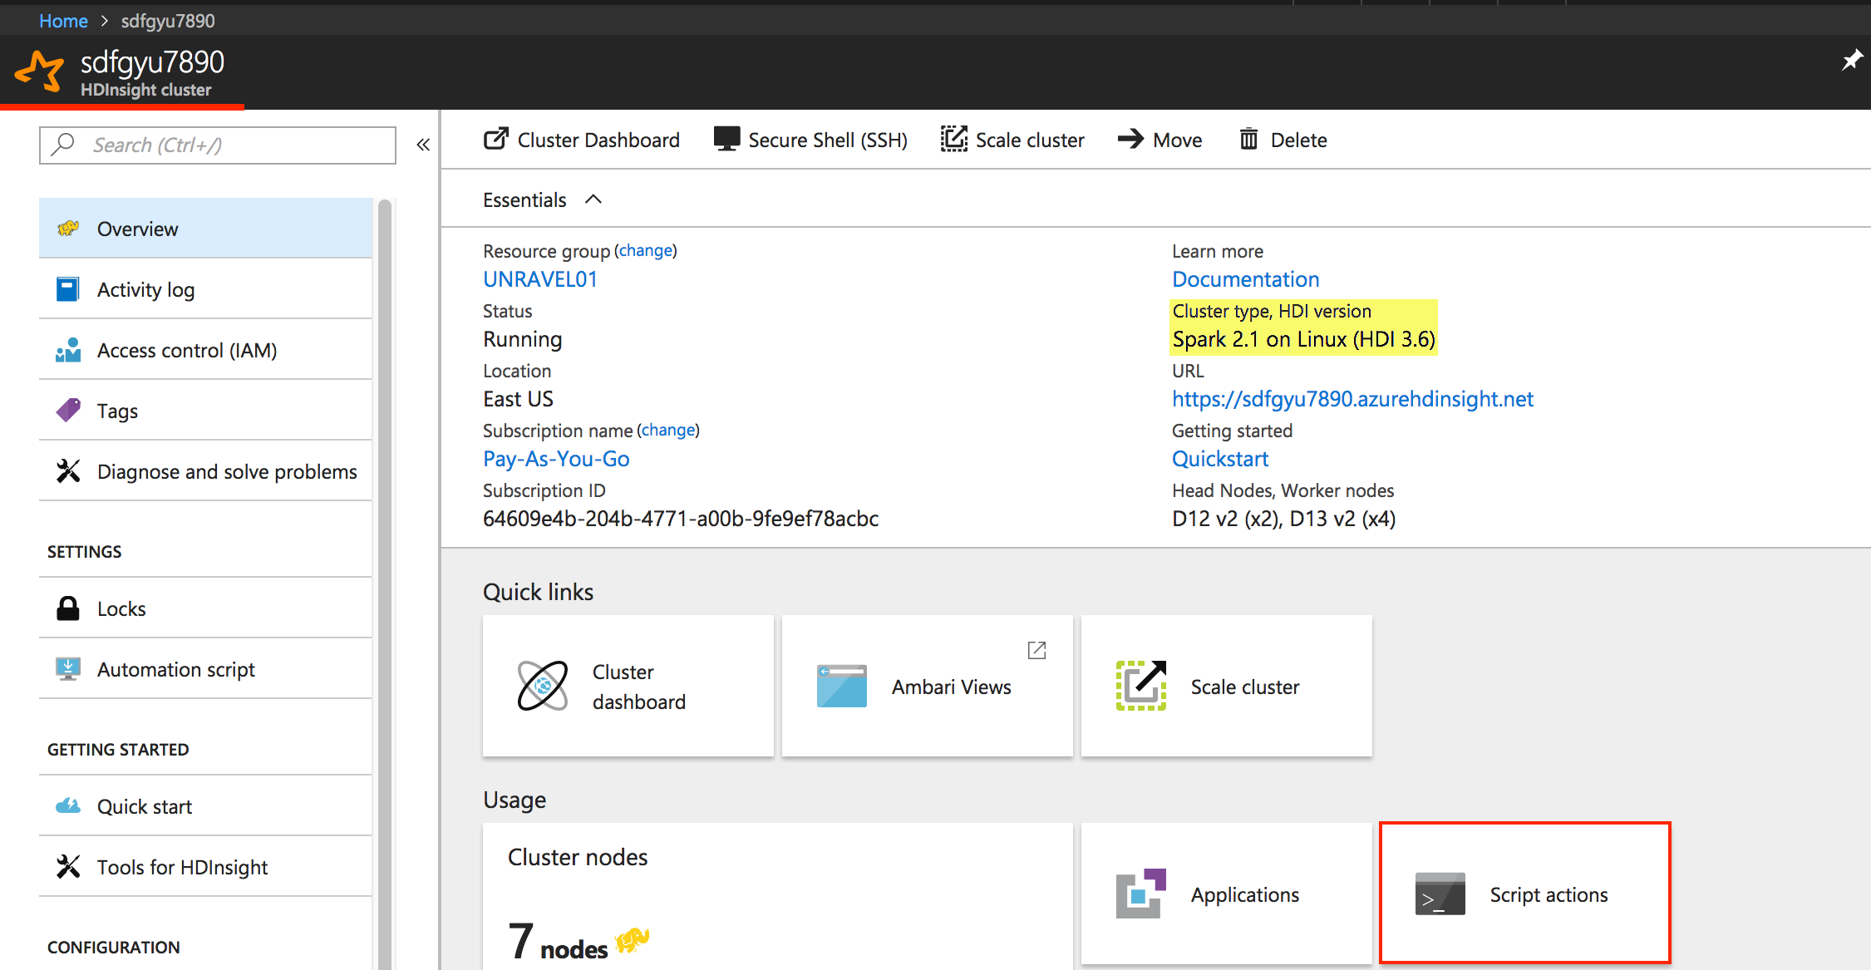Click the Tools for HDInsight wrench icon
The height and width of the screenshot is (970, 1871).
(x=68, y=867)
